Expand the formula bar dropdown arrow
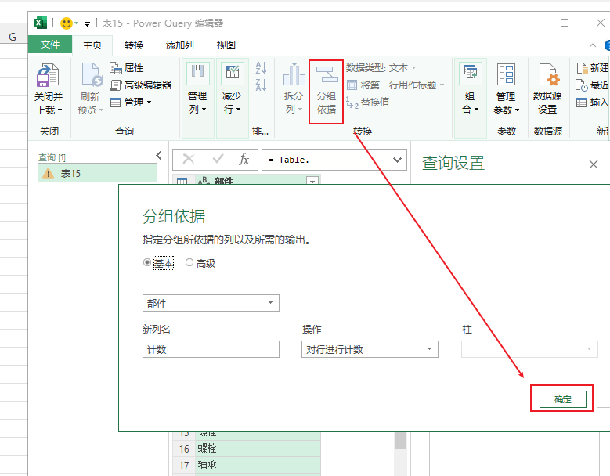Screen dimensions: 610x476 coord(397,160)
